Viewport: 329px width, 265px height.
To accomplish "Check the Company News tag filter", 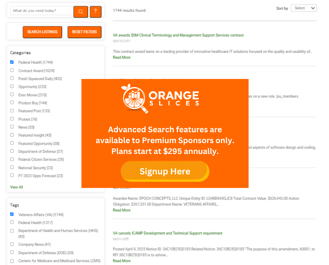I will (x=12, y=244).
